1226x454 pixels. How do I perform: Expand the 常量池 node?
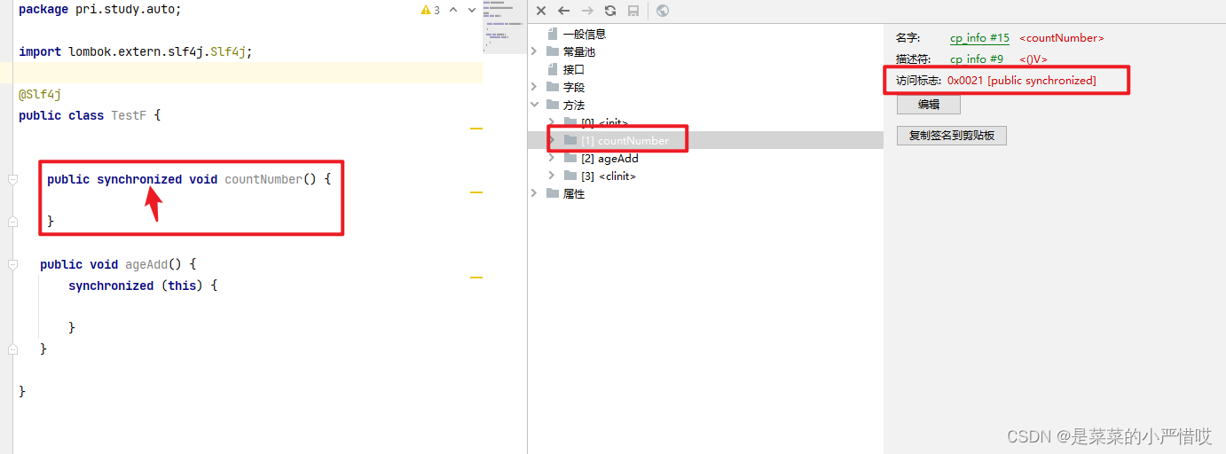click(534, 51)
